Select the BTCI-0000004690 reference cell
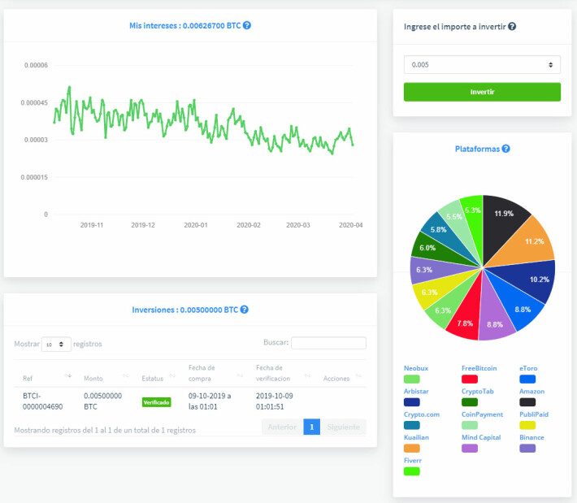Viewport: 577px width, 503px height. [x=43, y=401]
